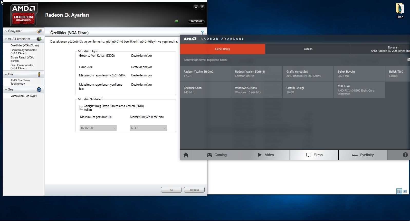Open Özel Çözünürlükler (VGA Ekran)
This screenshot has height=221, width=410.
22,67
